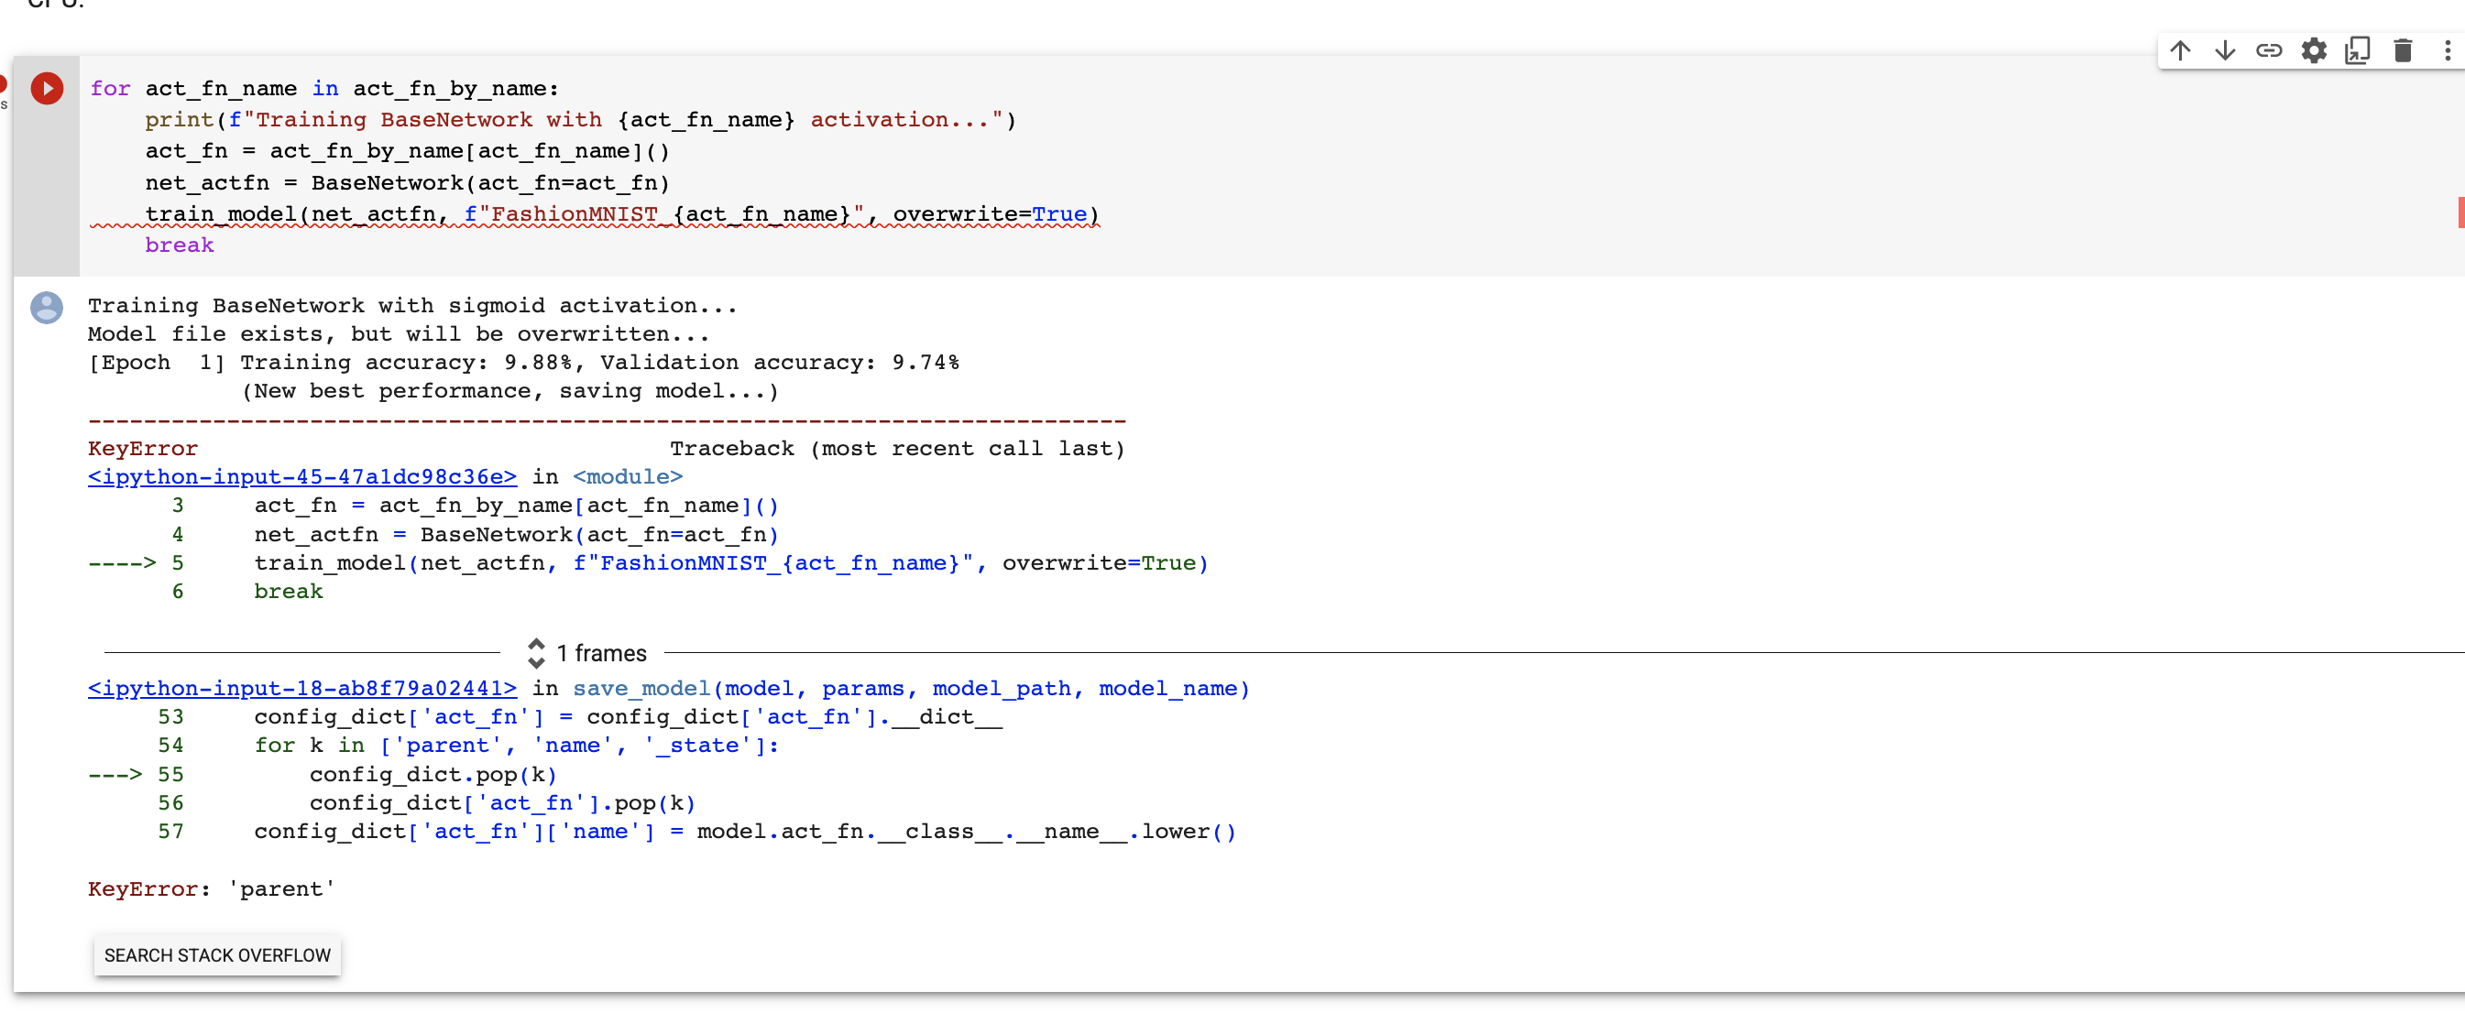Screen dimensions: 2465x1013
Task: Open more cell actions with three-dot icon
Action: click(2447, 50)
